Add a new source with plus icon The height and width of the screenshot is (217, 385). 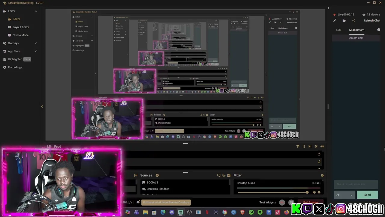pos(157,175)
